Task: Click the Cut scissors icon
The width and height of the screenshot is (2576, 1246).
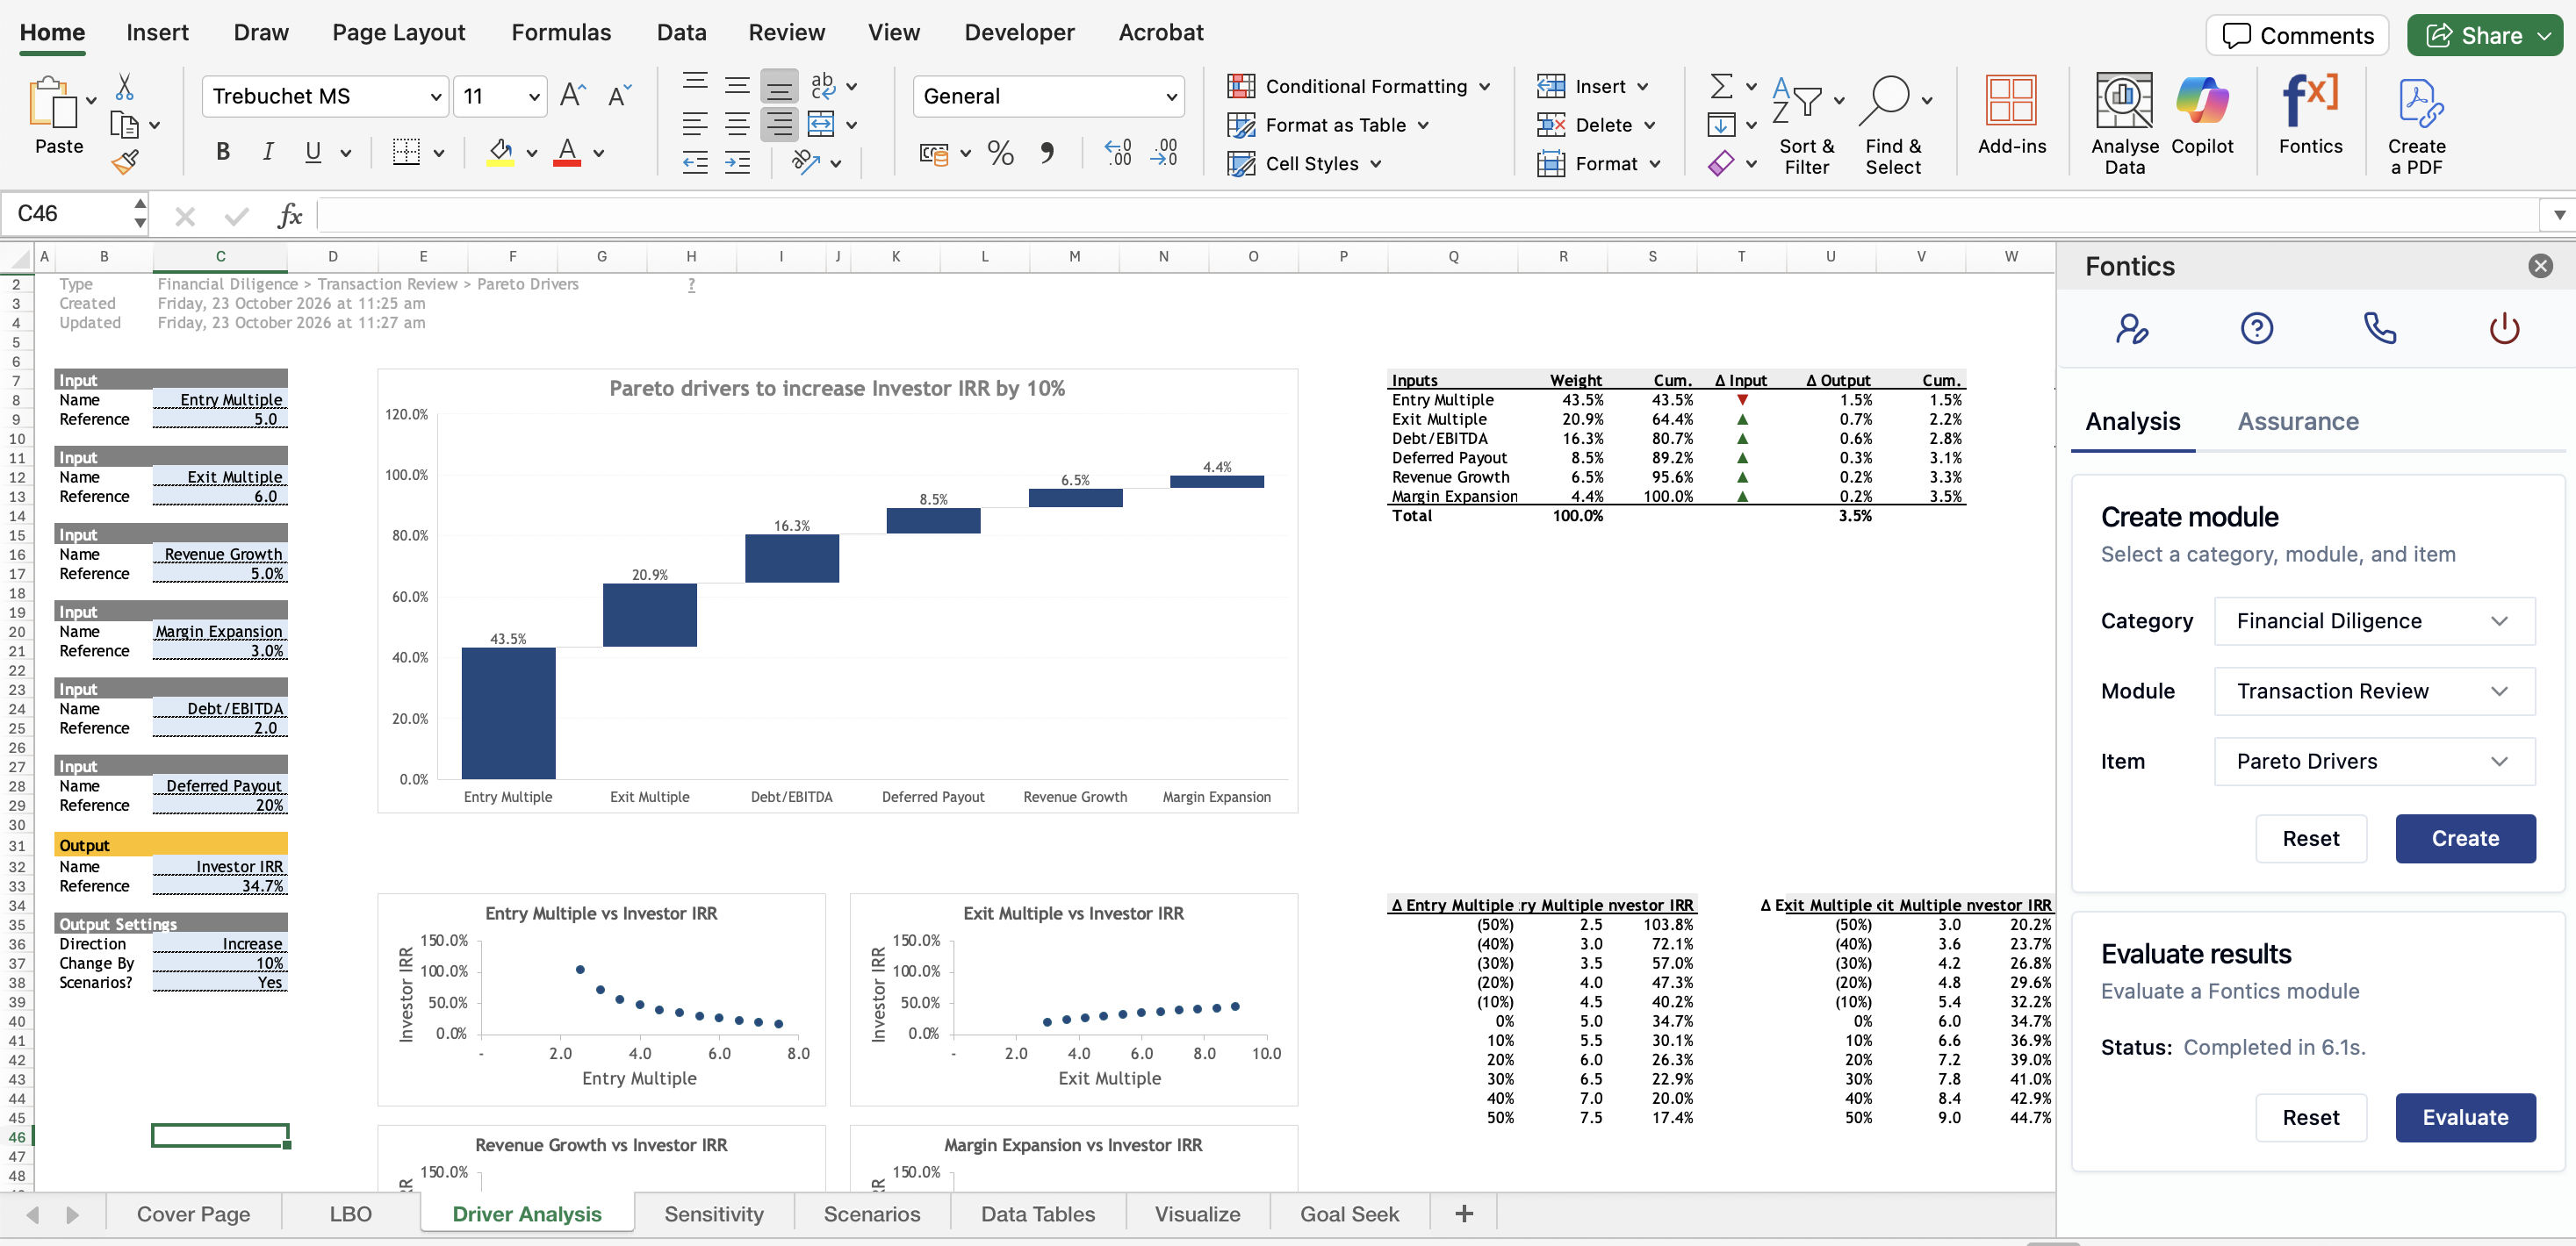Action: (x=124, y=87)
